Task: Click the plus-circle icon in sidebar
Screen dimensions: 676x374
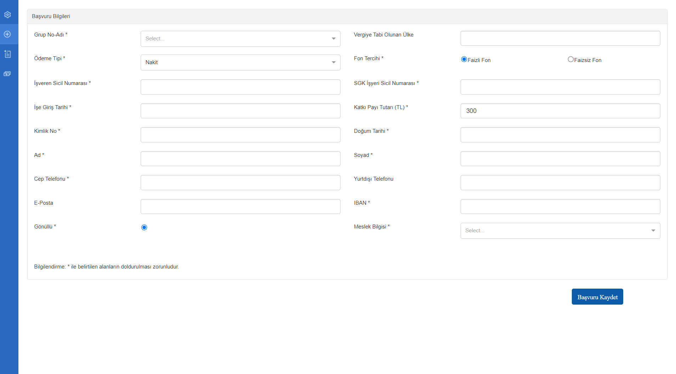Action: click(x=7, y=34)
